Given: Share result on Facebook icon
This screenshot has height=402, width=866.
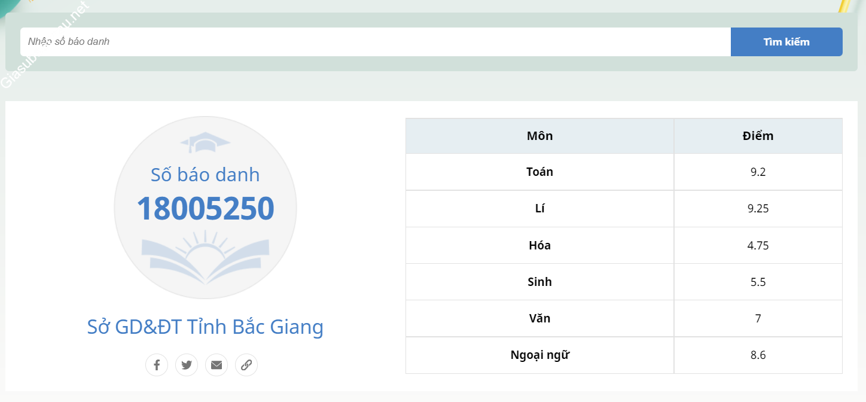Looking at the screenshot, I should tap(157, 365).
